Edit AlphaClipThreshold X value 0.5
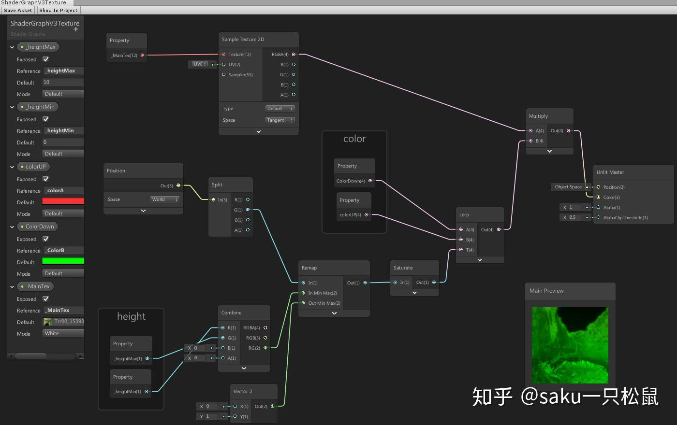Image resolution: width=677 pixels, height=425 pixels. click(x=574, y=218)
